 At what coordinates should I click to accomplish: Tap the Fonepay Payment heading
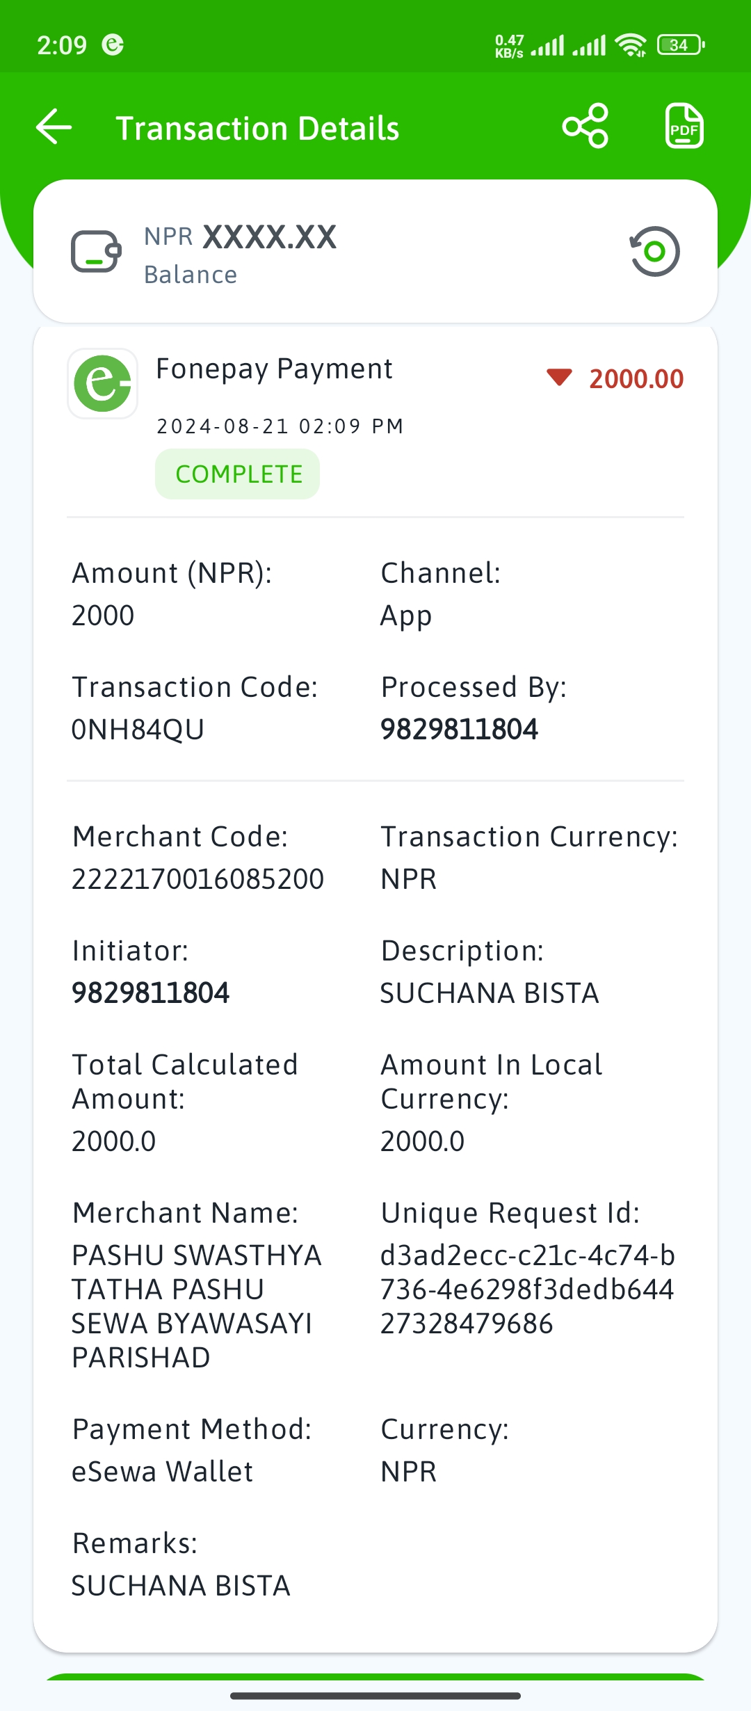tap(274, 369)
